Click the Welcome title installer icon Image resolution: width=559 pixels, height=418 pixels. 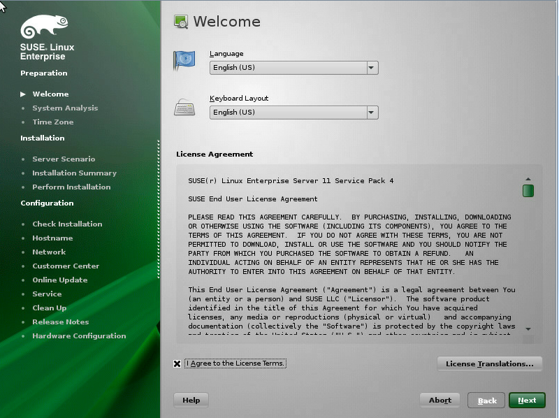[x=181, y=22]
